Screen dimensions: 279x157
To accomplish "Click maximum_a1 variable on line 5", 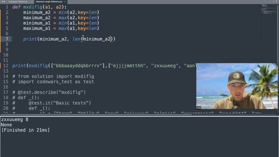I will point(37,28).
